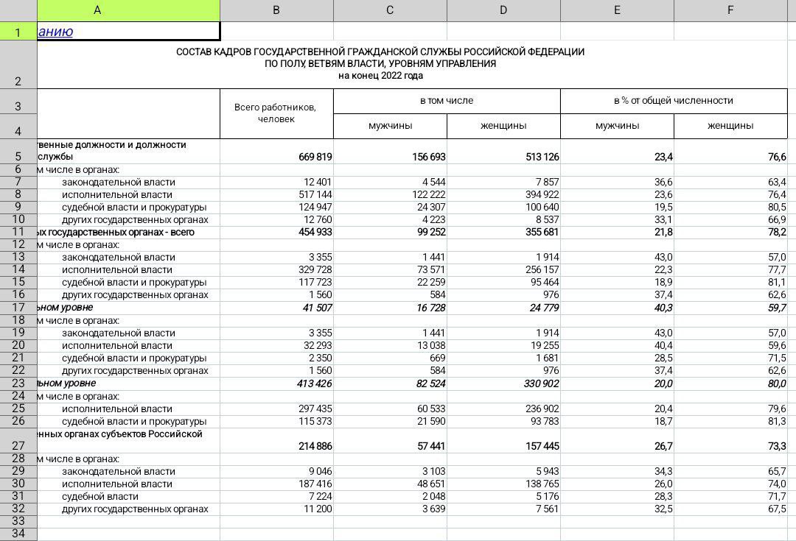Select column D by its header
This screenshot has height=541, width=796.
(x=503, y=10)
